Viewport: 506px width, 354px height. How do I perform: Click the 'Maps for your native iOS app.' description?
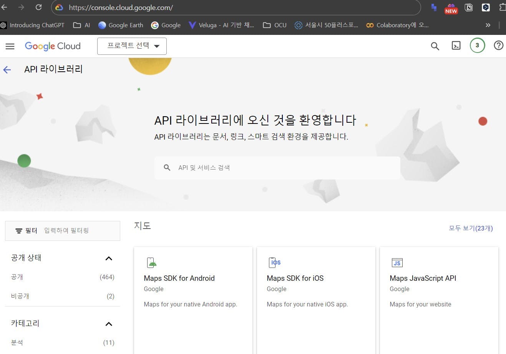coord(307,304)
